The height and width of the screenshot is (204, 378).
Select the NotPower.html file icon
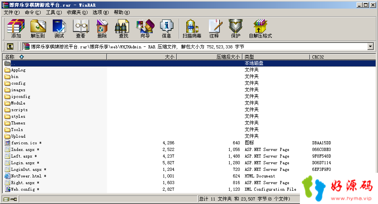7,176
